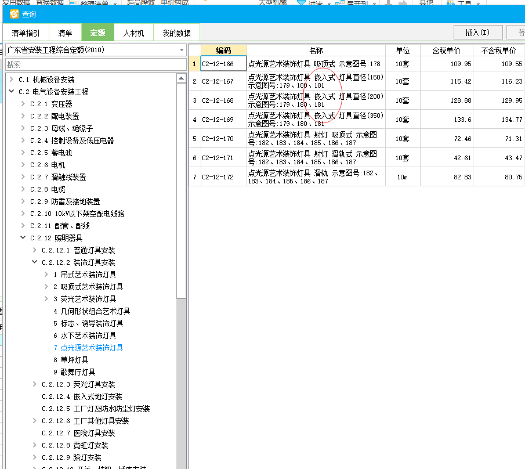The height and width of the screenshot is (469, 525).
Task: Select 9 歌舞厅灯具
Action: tap(74, 372)
